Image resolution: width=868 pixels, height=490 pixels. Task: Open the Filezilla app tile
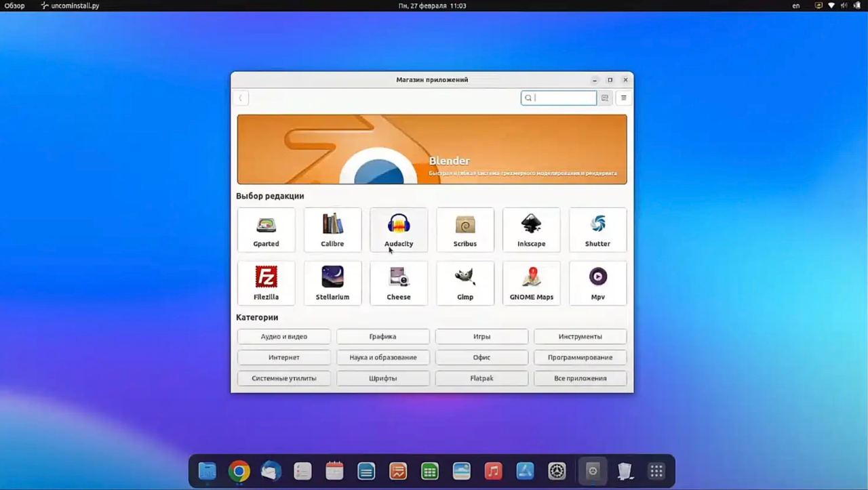(x=266, y=283)
